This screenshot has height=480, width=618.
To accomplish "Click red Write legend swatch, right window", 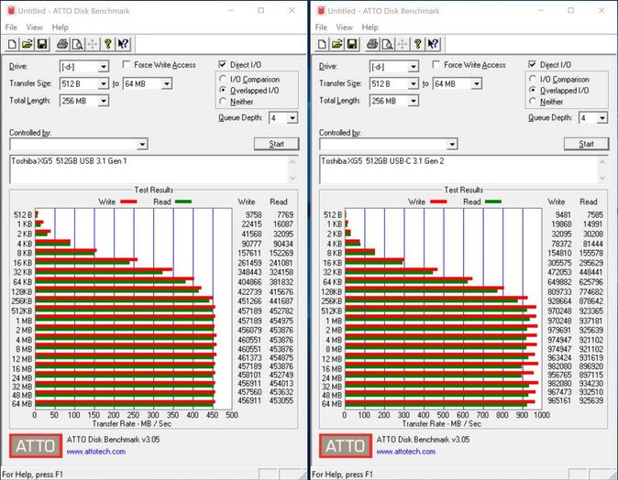I will (438, 202).
